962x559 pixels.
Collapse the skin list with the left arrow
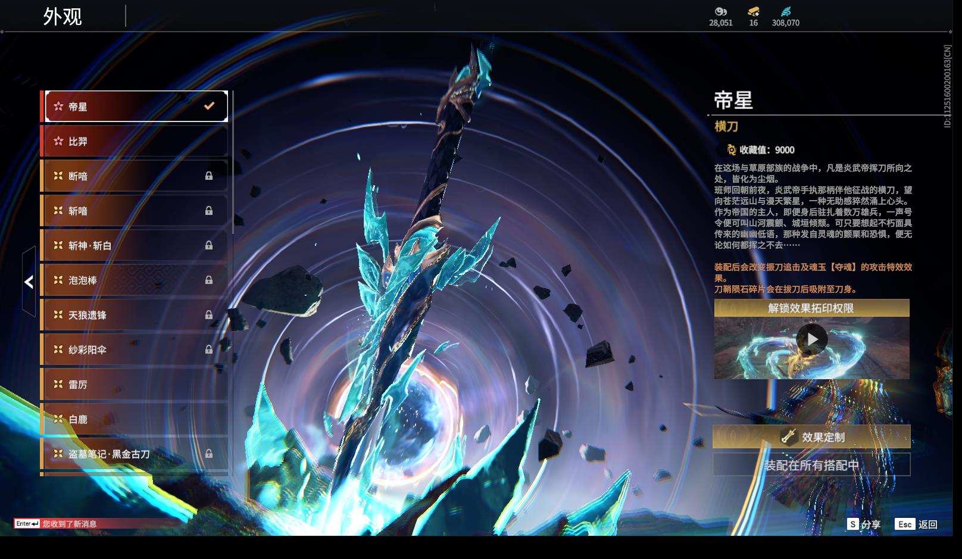[29, 282]
